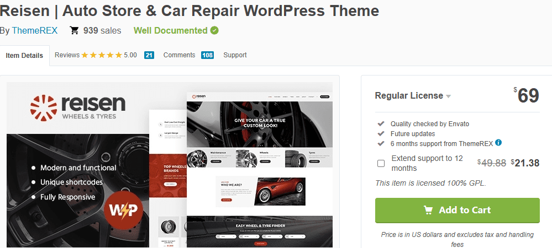552x248 pixels.
Task: Click the Well Documented green checkmark badge
Action: [214, 30]
